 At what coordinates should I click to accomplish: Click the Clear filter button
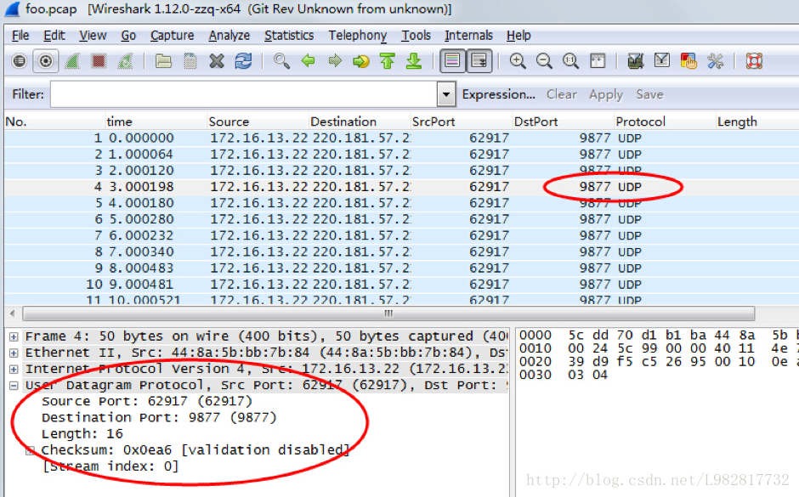coord(562,94)
